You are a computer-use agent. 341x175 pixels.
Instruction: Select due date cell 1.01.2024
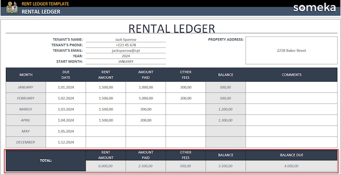click(x=66, y=87)
